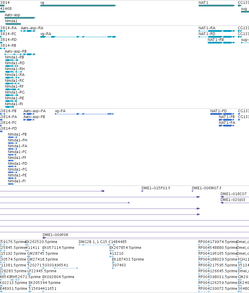Select the RP004217595.5prime EST
The width and height of the screenshot is (249, 293).
click(x=204, y=268)
